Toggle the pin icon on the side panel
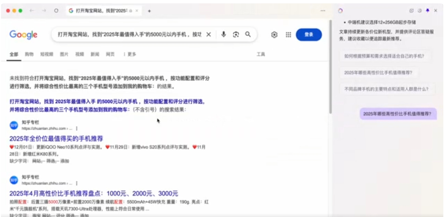446x217 pixels. [428, 11]
